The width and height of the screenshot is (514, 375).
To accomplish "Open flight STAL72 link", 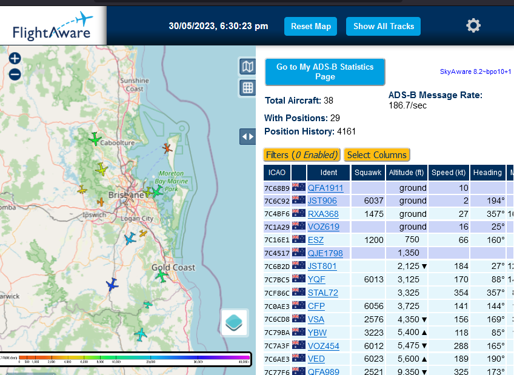I will pos(323,293).
